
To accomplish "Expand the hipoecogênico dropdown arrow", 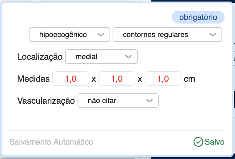I will pyautogui.click(x=101, y=35).
